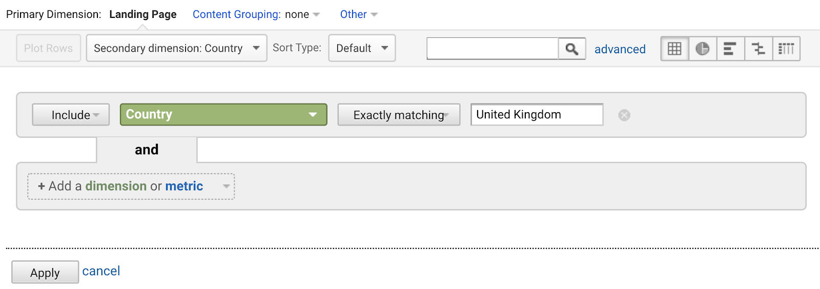The image size is (820, 289).
Task: Open the Sort Type Default dropdown
Action: click(x=362, y=48)
